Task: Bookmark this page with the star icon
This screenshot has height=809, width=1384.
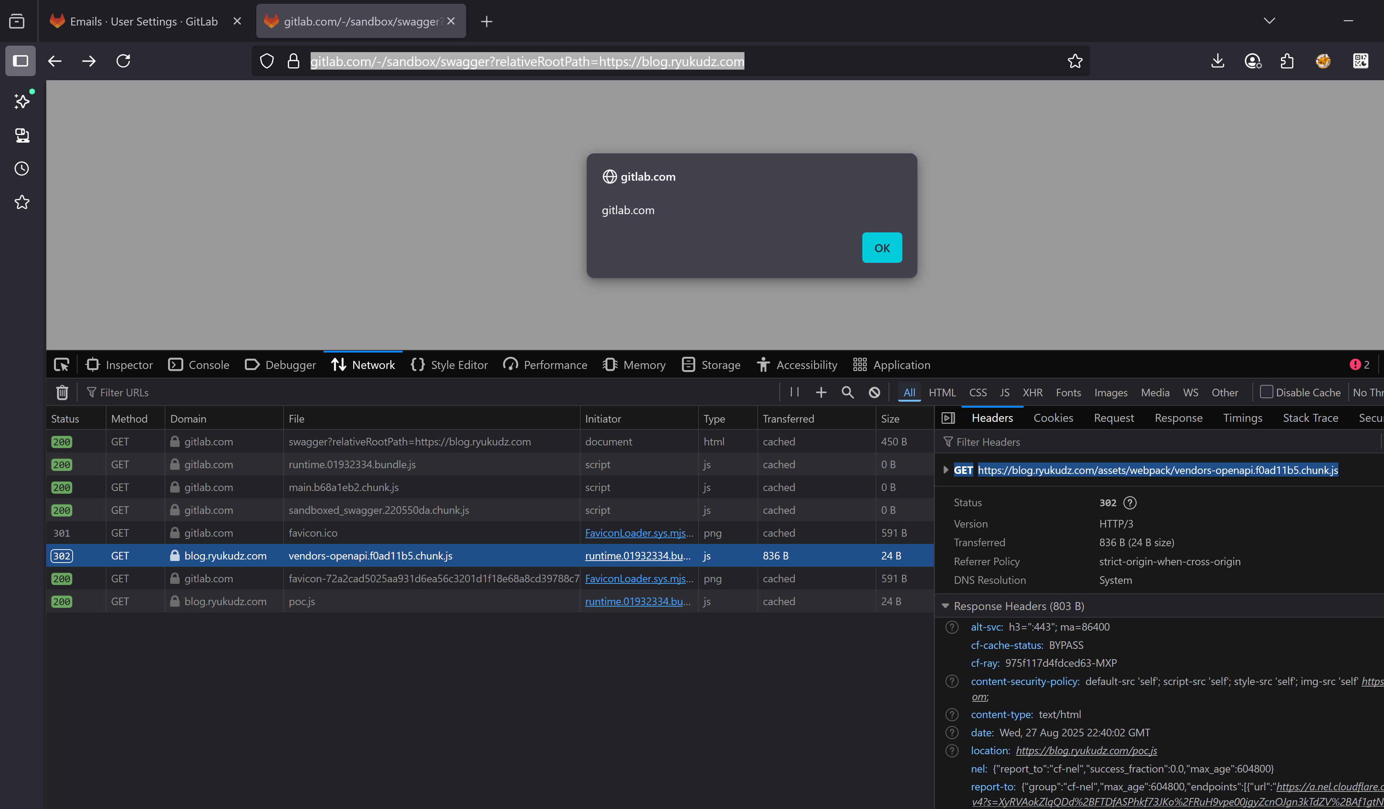Action: 1075,61
